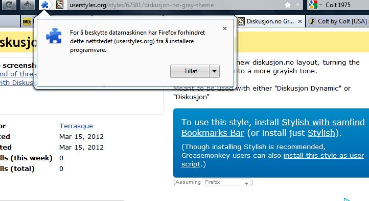
Task: Click the large puzzle piece icon in popup
Action: [54, 36]
